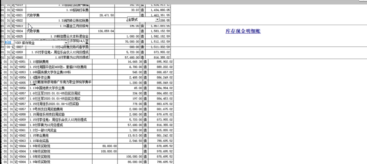This screenshot has width=367, height=164.
Task: Select voucher cell 记-0052
Action: point(21,67)
